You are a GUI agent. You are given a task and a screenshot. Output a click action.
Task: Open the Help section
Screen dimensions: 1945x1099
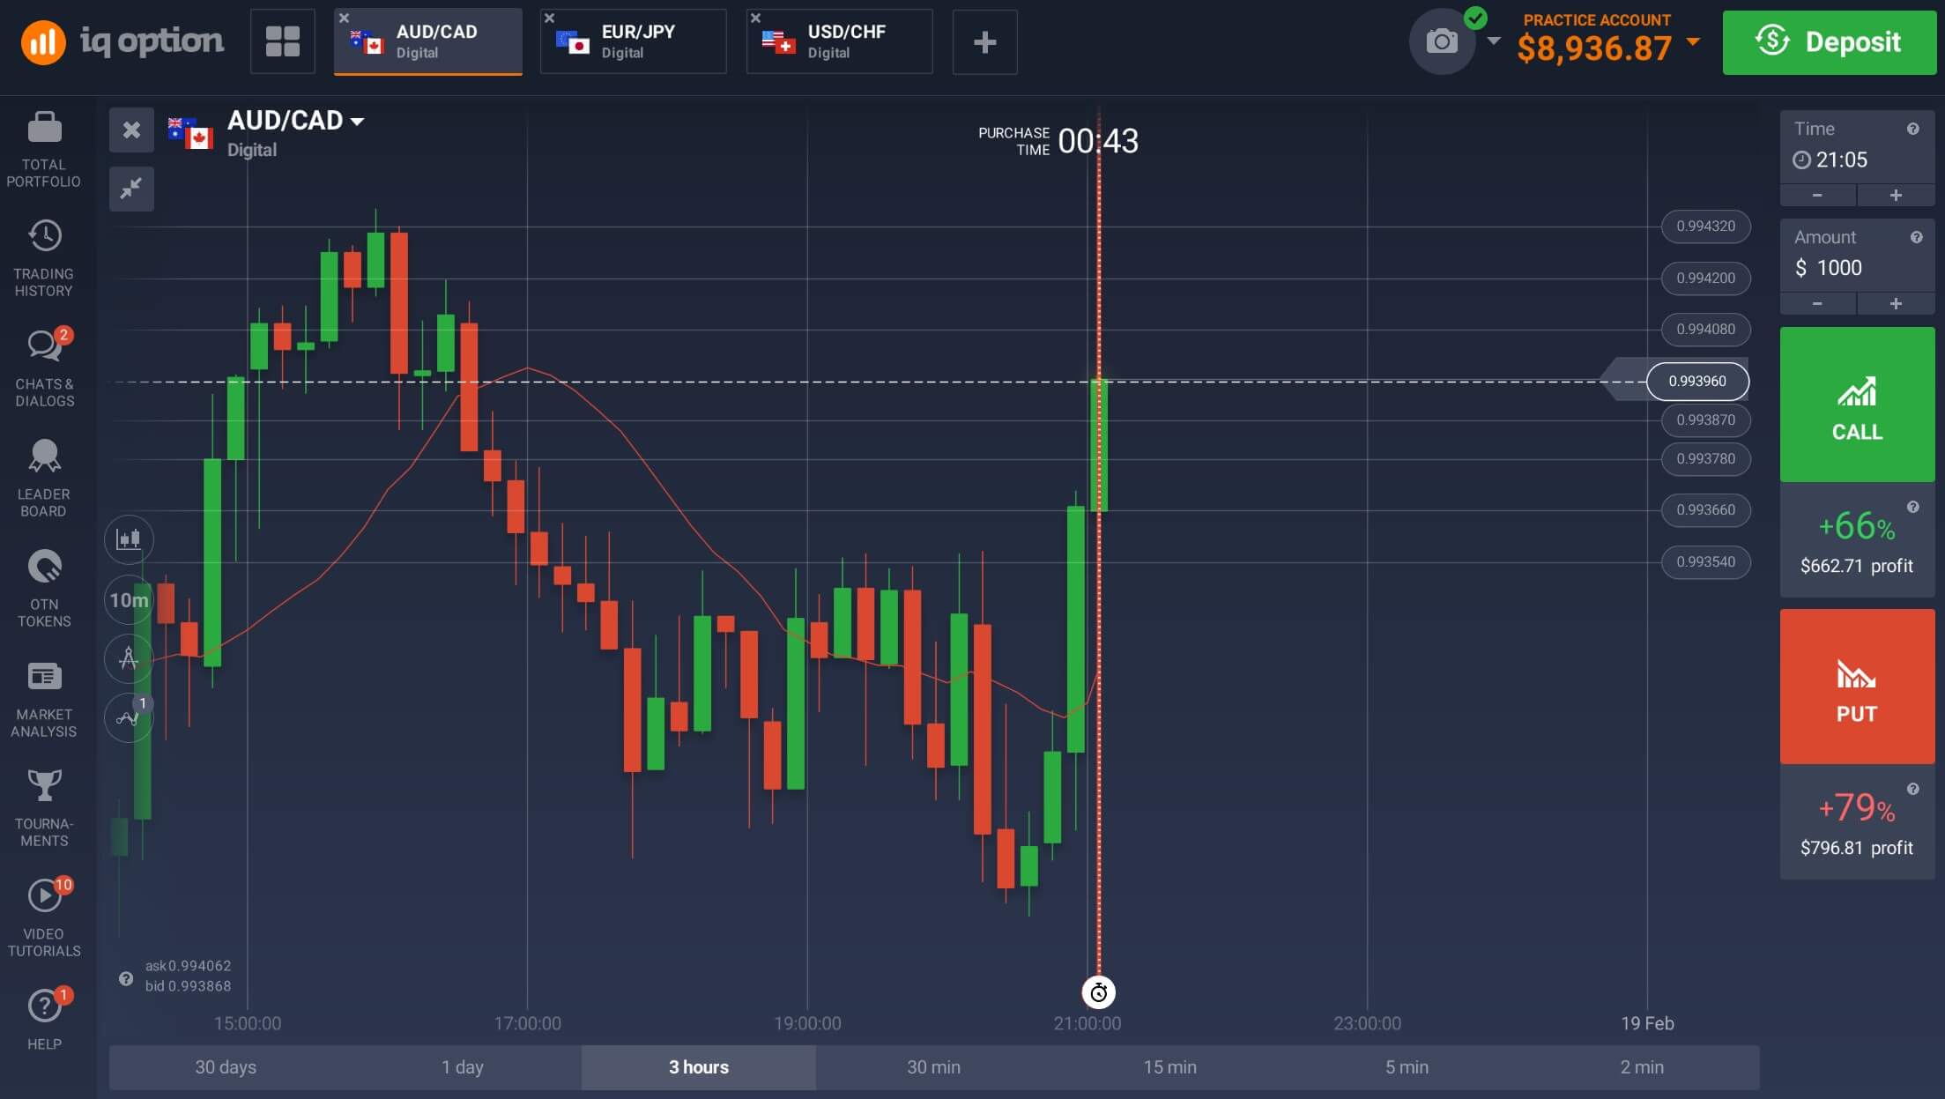click(x=44, y=1020)
